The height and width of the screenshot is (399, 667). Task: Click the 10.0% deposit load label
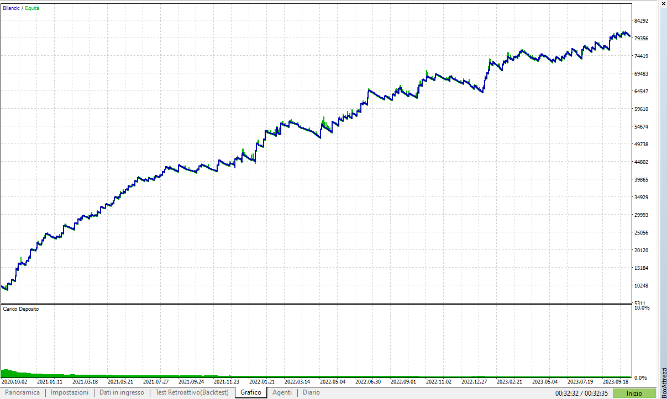click(x=642, y=308)
